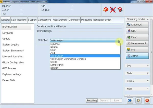153x108 pixels.
Task: Open Measurement operating mode
Action: (x=137, y=43)
